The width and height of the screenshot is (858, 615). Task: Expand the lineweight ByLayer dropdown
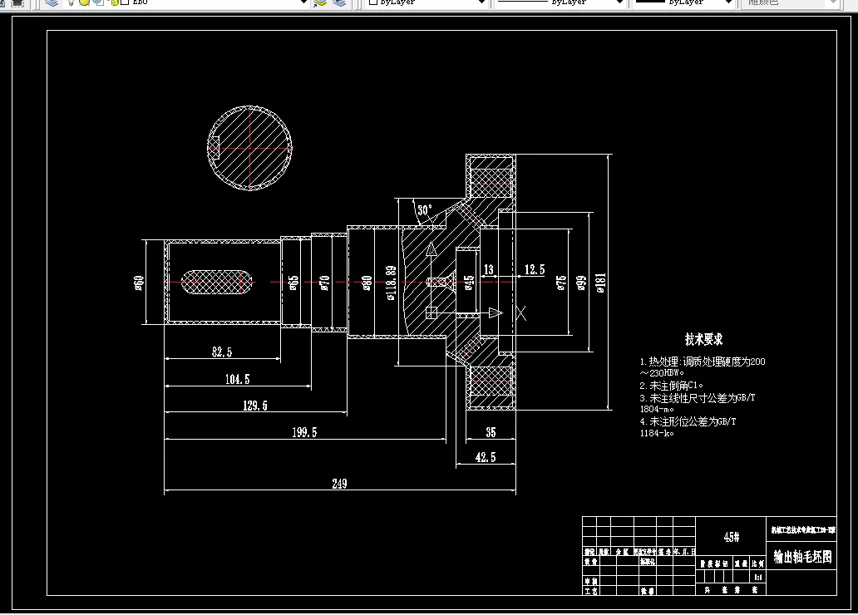tap(728, 2)
